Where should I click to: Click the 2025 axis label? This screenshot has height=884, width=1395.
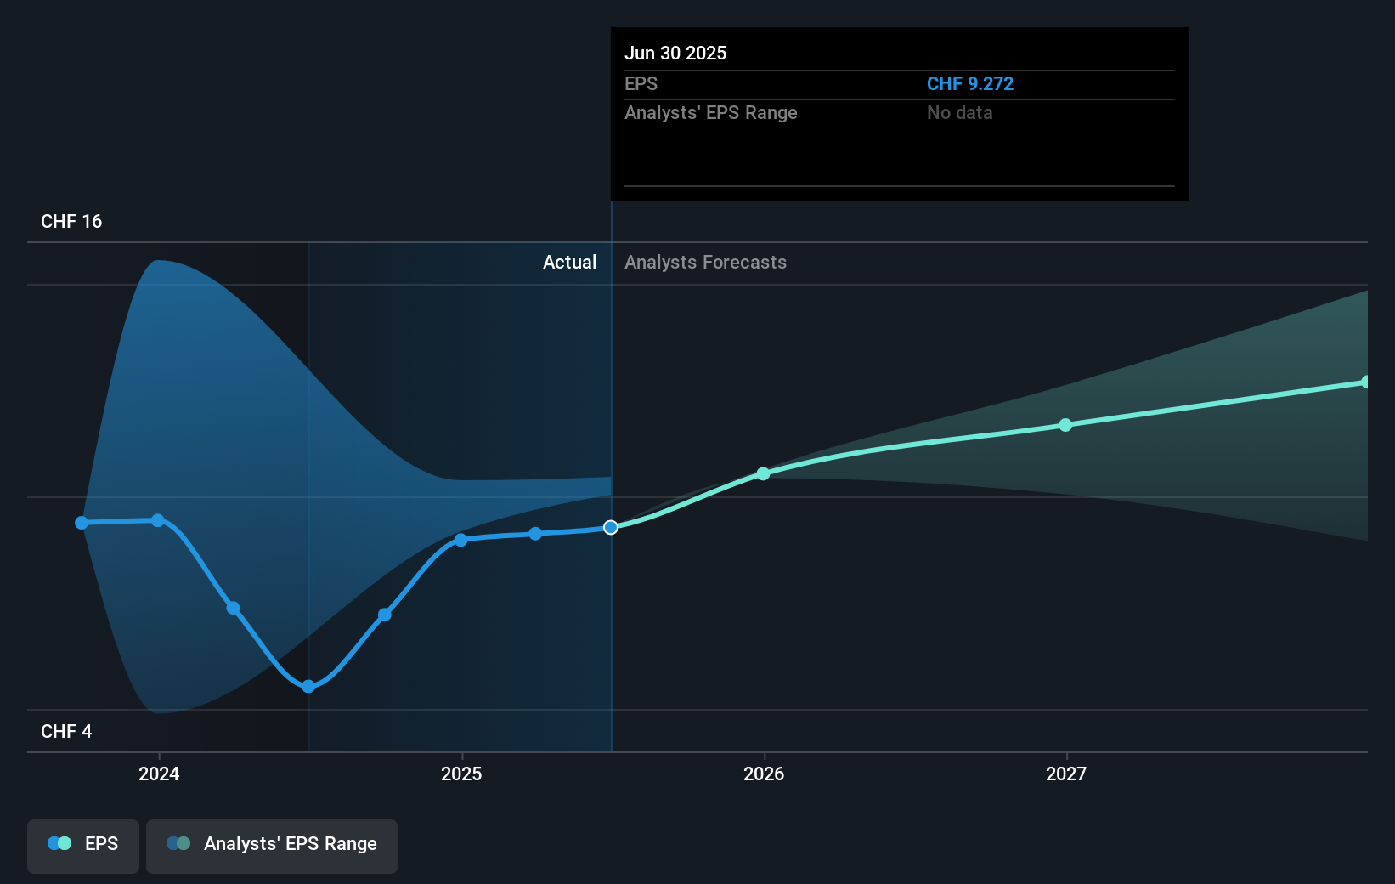click(460, 773)
